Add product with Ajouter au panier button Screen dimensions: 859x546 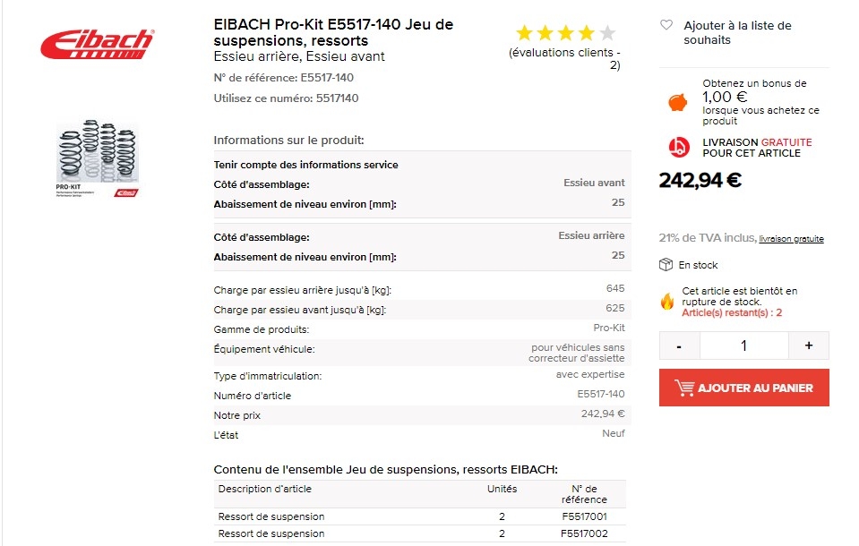744,388
